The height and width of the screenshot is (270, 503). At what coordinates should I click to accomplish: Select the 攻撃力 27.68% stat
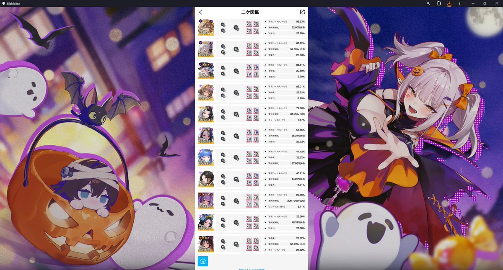(x=285, y=229)
